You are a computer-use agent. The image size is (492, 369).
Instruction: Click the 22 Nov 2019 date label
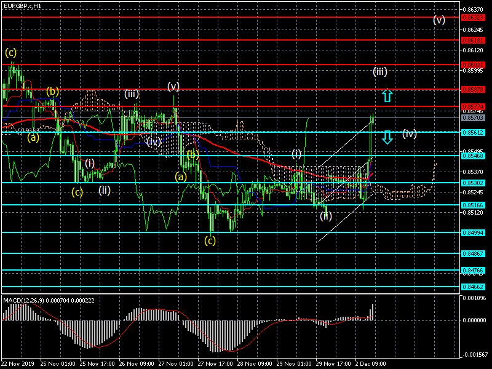point(18,364)
